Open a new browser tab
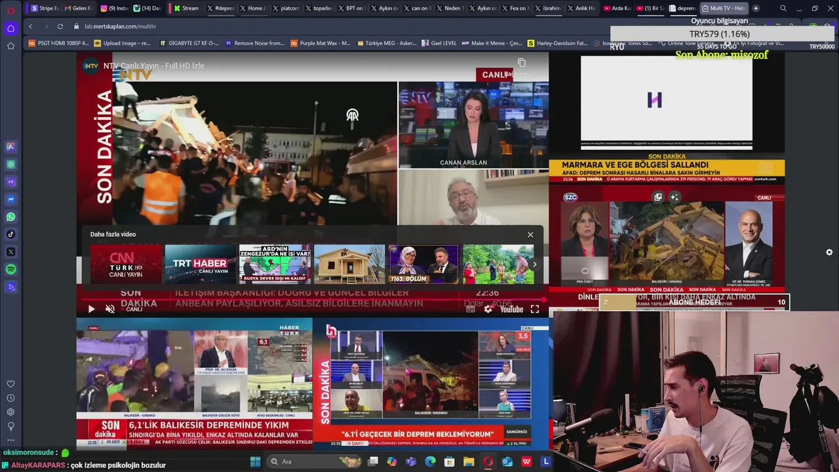Image resolution: width=839 pixels, height=472 pixels. tap(756, 9)
